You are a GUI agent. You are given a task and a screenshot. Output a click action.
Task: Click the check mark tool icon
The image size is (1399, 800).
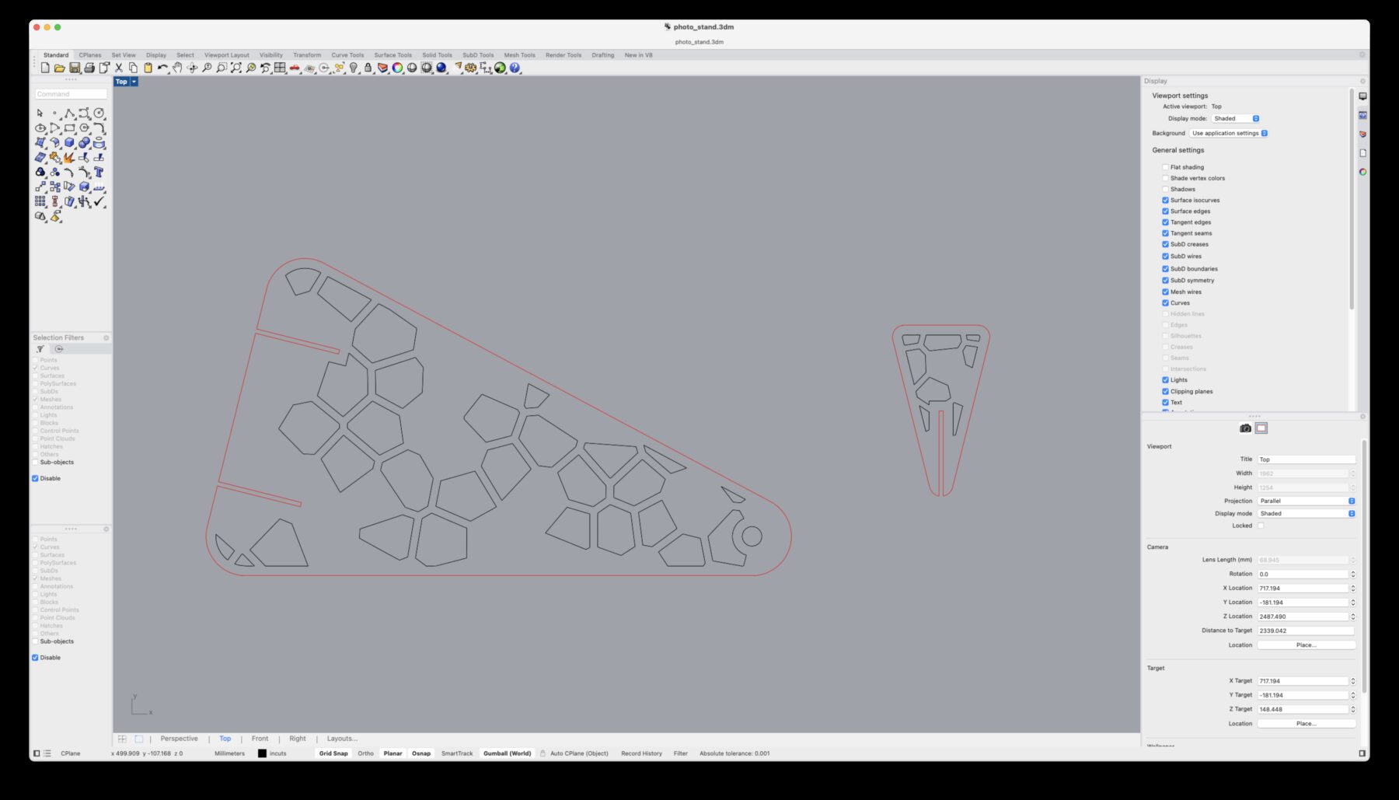click(99, 202)
